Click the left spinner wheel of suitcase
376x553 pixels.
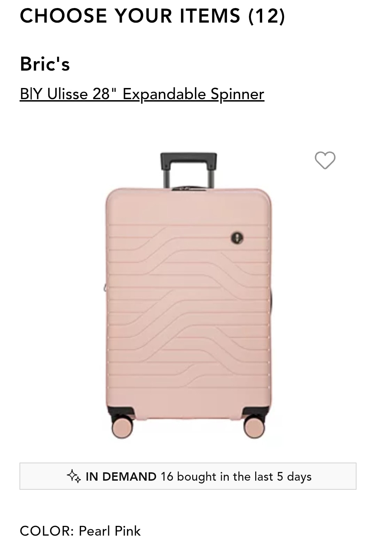(x=122, y=426)
